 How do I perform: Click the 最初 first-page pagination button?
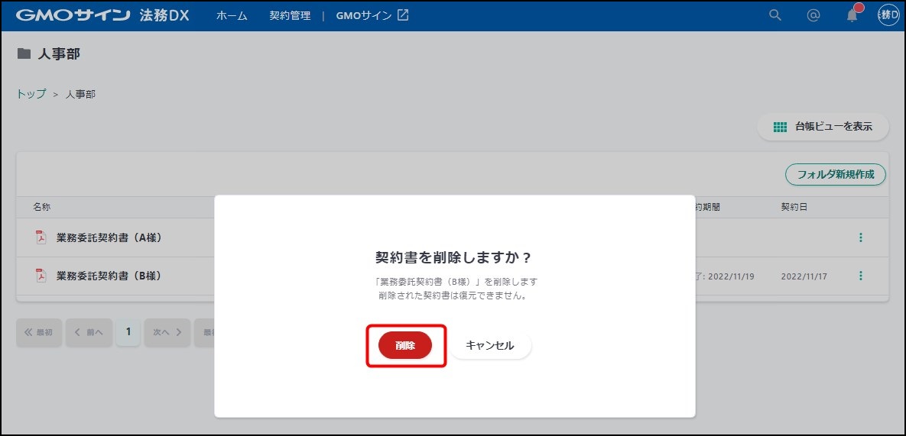(x=39, y=332)
